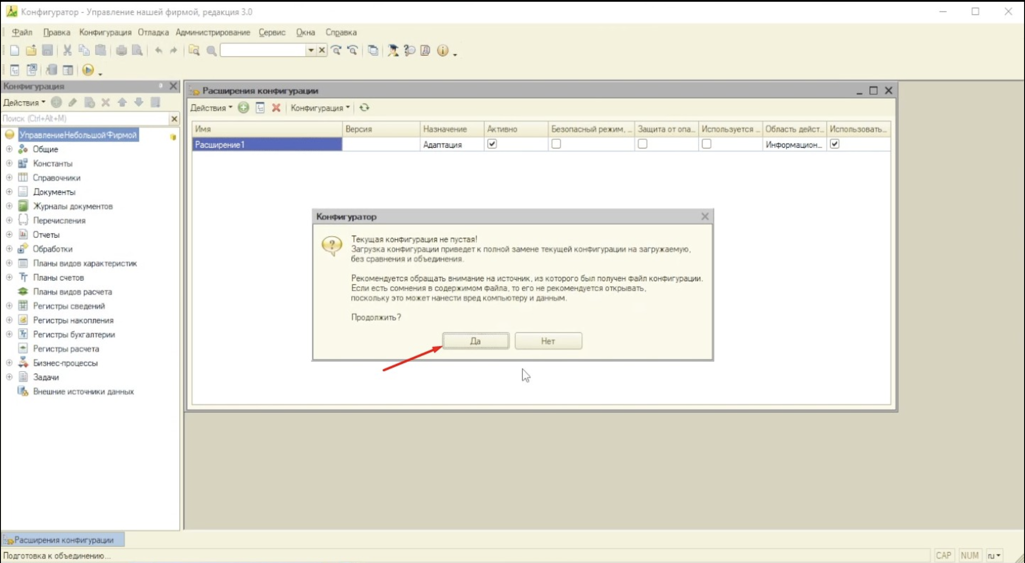Click the move down arrow in Конфигурация panel
This screenshot has height=563, width=1025.
[139, 103]
